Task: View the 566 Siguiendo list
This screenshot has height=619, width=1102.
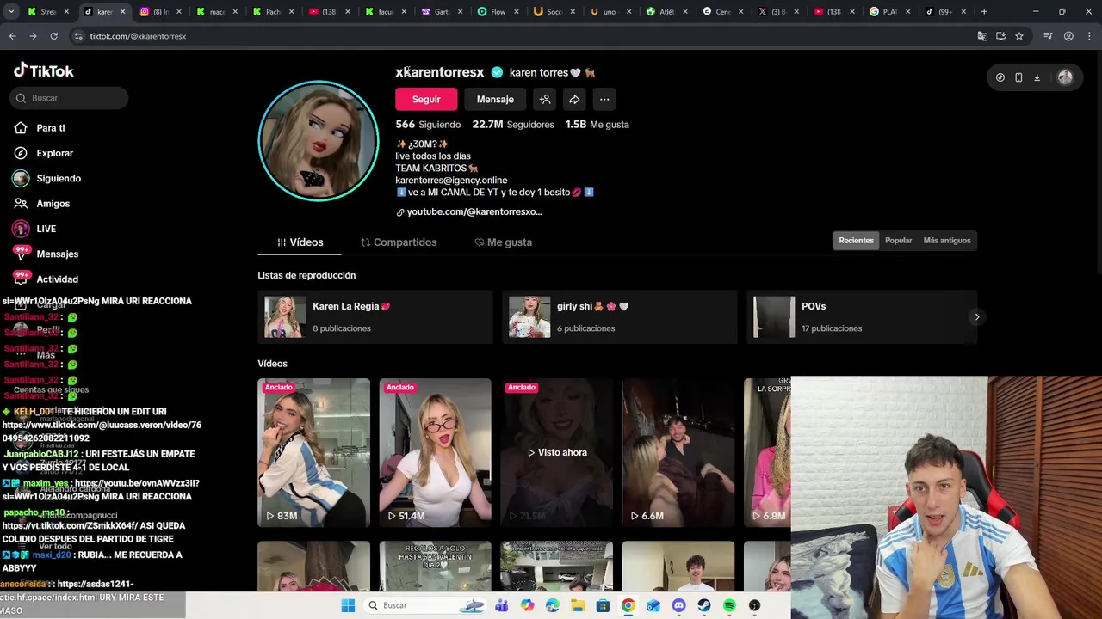Action: coord(428,125)
